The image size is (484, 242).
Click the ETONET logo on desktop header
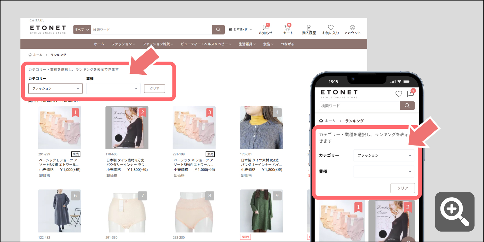48,29
